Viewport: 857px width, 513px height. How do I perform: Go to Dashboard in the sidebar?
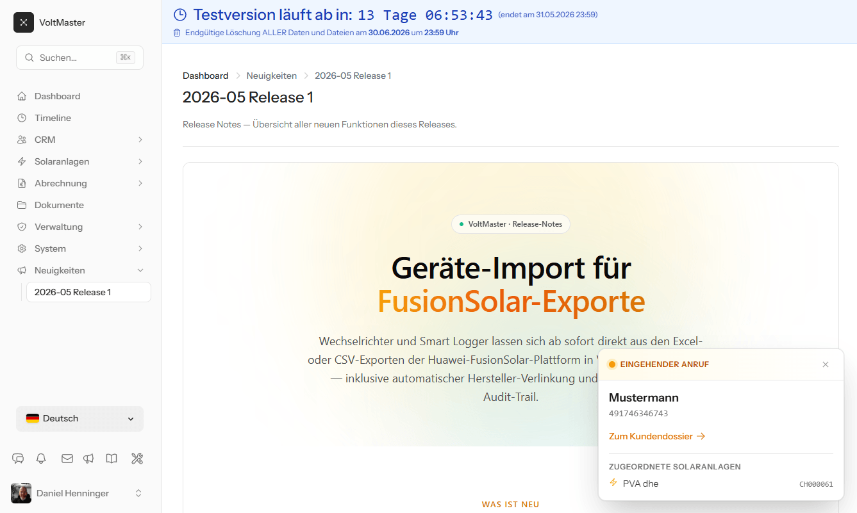tap(80, 96)
